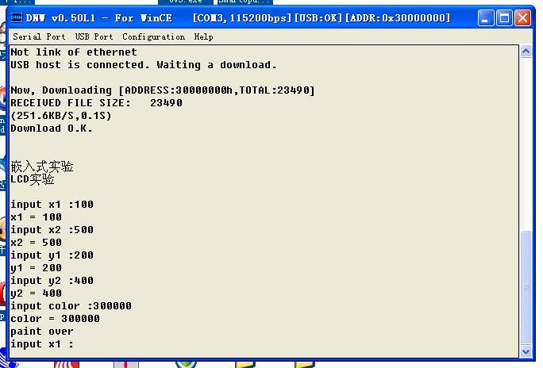The image size is (543, 368).
Task: Click the vertical scrollbar thumb
Action: pyautogui.click(x=526, y=287)
